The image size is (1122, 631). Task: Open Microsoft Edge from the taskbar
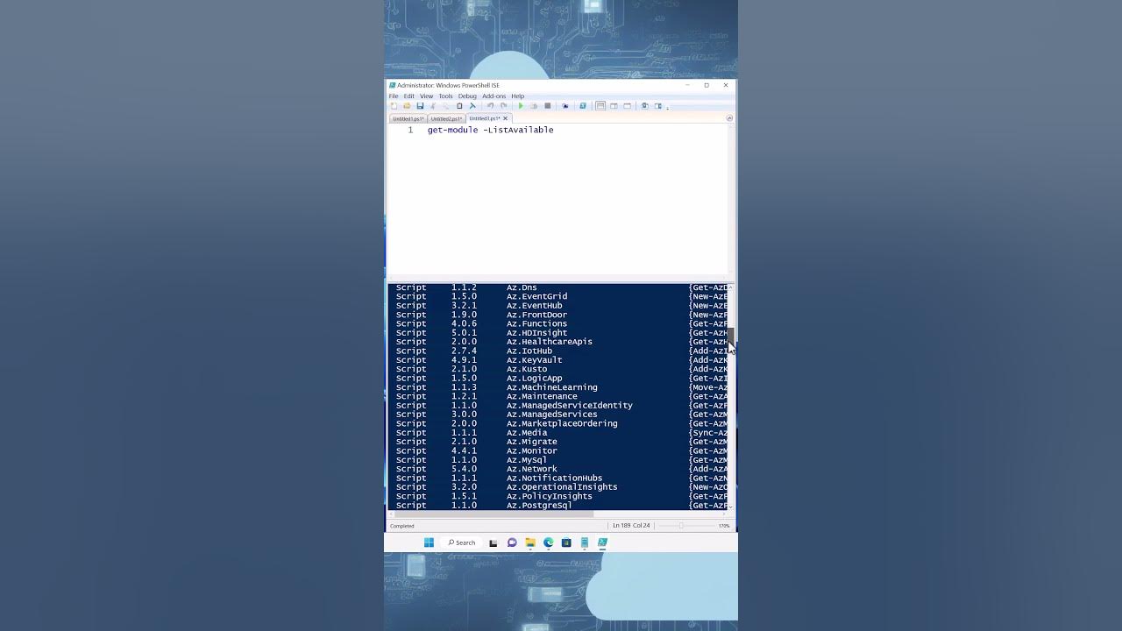coord(548,542)
